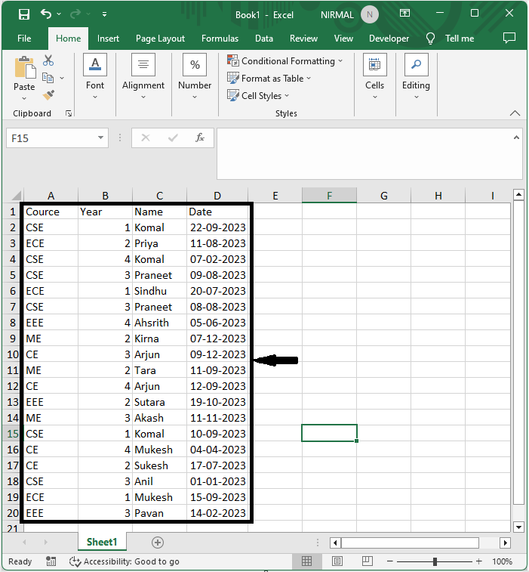Switch to the Insert tab

(108, 39)
